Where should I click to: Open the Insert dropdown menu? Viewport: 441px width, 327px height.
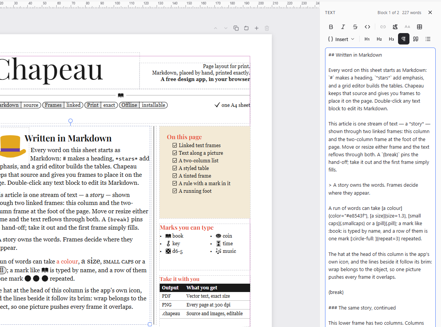click(x=341, y=39)
